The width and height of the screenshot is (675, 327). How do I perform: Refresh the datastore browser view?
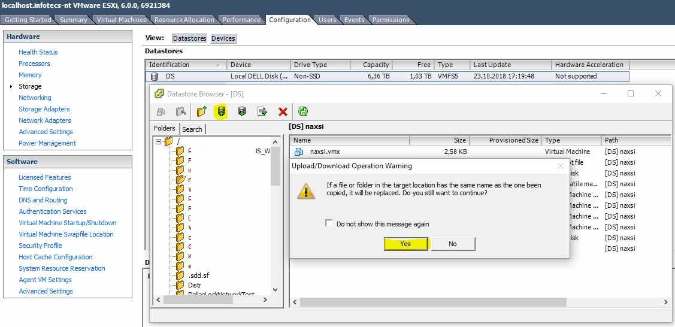click(303, 111)
